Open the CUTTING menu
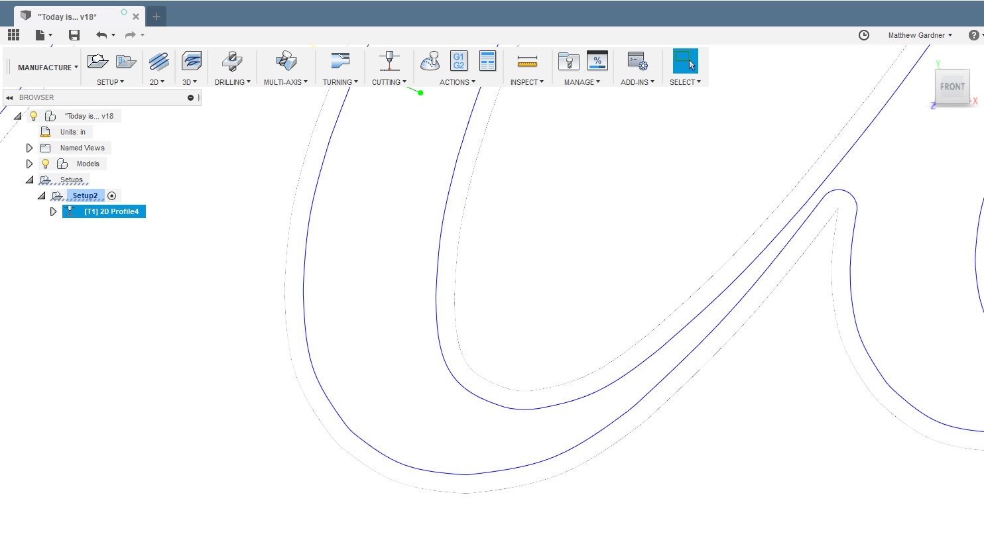 coord(389,82)
